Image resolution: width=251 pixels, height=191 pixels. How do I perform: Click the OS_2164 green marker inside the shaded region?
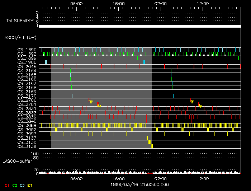coord(70,71)
